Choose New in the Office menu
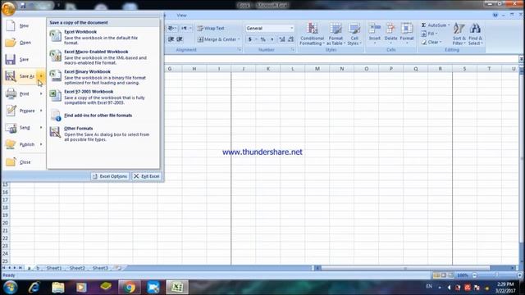The width and height of the screenshot is (525, 295). coord(24,25)
